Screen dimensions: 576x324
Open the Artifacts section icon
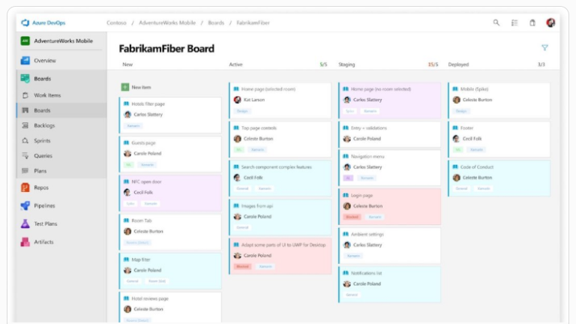25,241
